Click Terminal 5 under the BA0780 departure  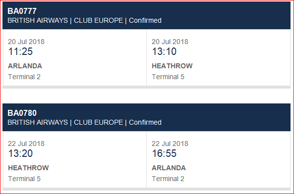pyautogui.click(x=24, y=179)
